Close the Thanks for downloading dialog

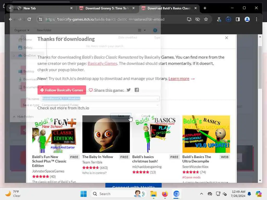coord(227,38)
